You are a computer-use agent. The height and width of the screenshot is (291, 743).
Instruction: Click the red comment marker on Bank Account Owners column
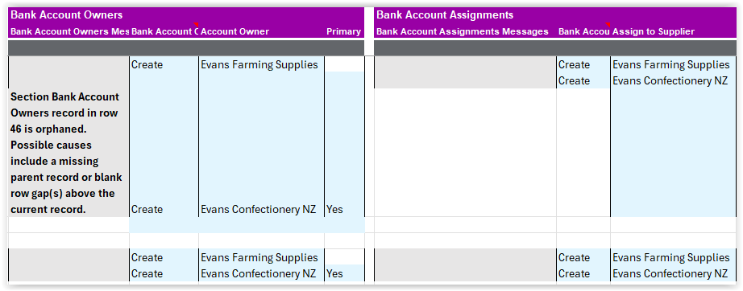[x=196, y=25]
